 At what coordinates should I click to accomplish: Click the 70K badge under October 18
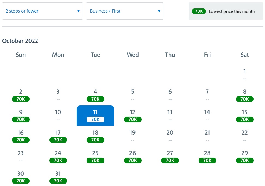[96, 140]
